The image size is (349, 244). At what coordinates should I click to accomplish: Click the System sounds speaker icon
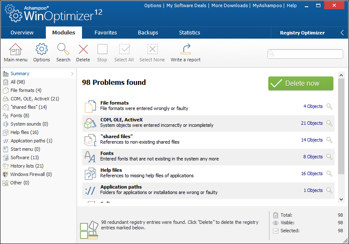(x=5, y=124)
